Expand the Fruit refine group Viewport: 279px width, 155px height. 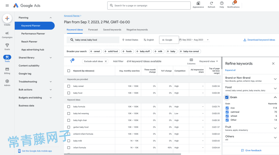(275, 128)
